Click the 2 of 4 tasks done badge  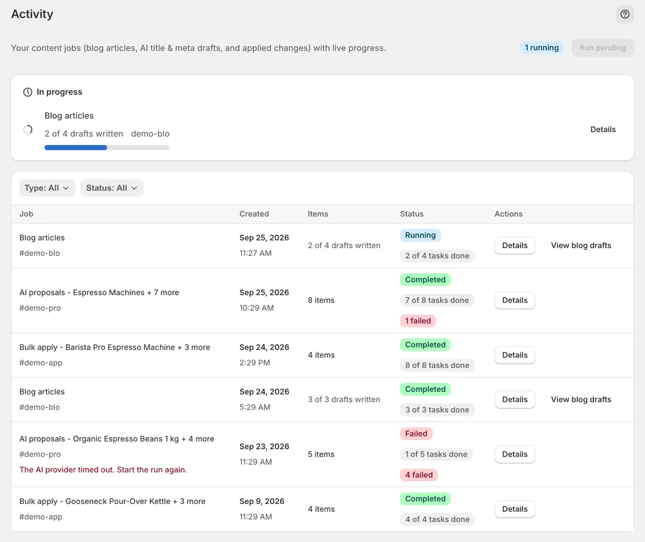click(x=437, y=256)
